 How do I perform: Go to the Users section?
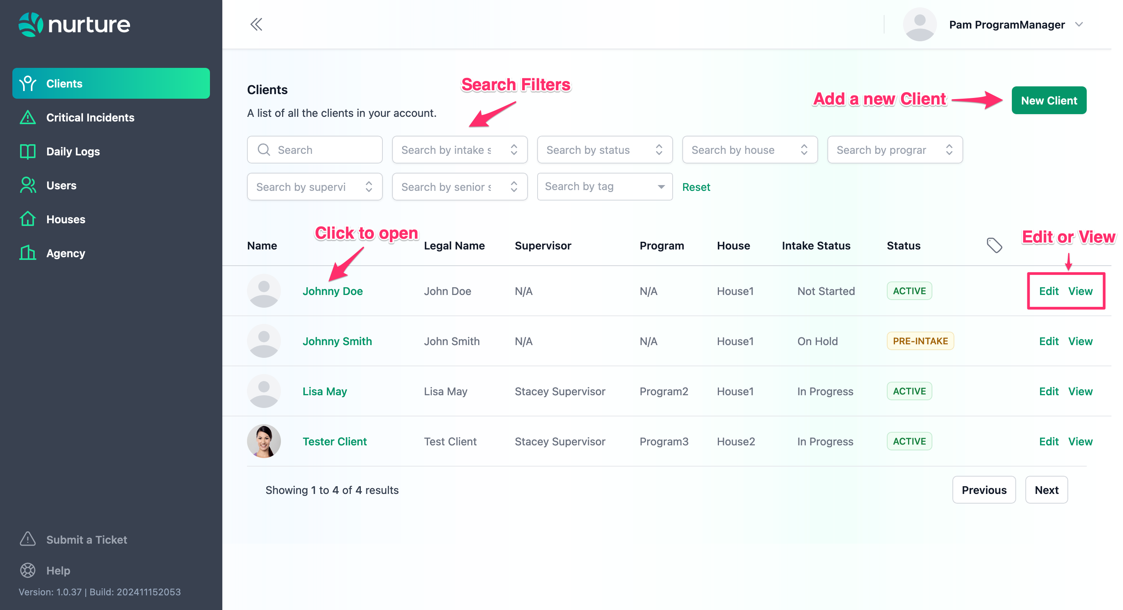[x=61, y=185]
